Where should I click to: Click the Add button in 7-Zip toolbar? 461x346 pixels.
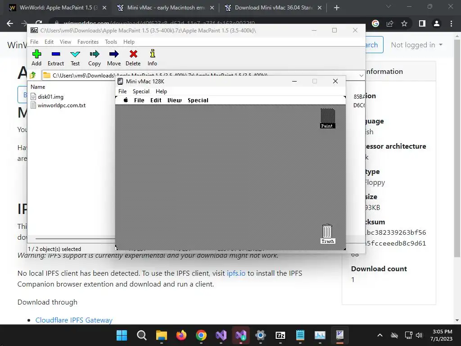click(x=36, y=58)
